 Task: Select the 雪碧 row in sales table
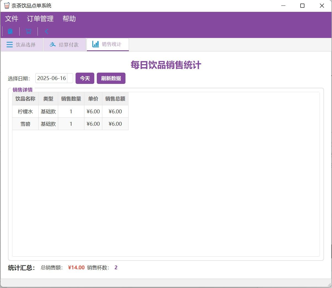click(25, 124)
